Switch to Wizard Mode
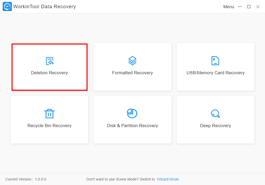The width and height of the screenshot is (265, 185). [168, 179]
